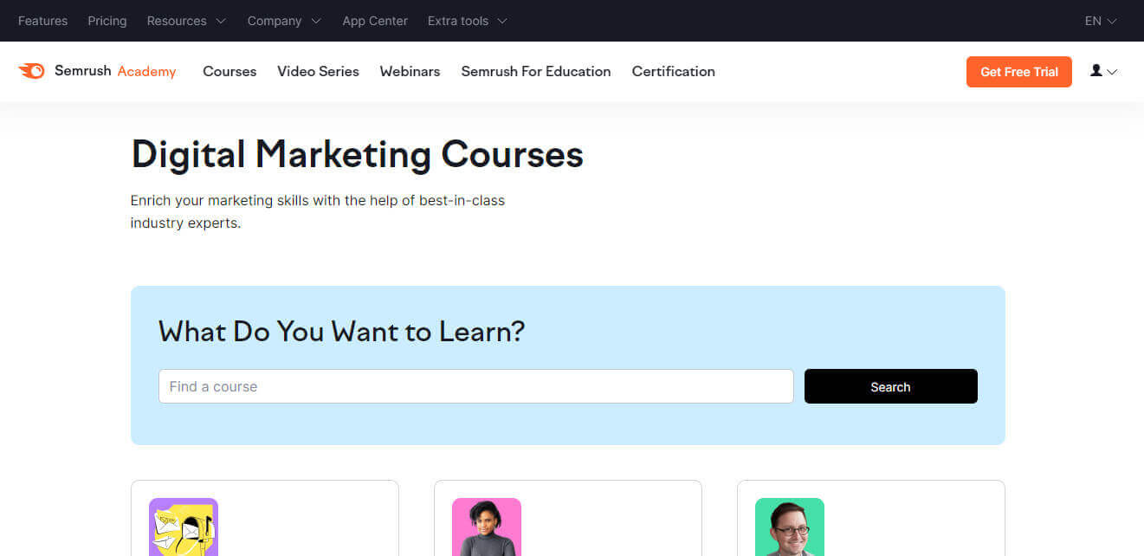Open the Courses tab
Screen dimensions: 1144x556
(229, 71)
